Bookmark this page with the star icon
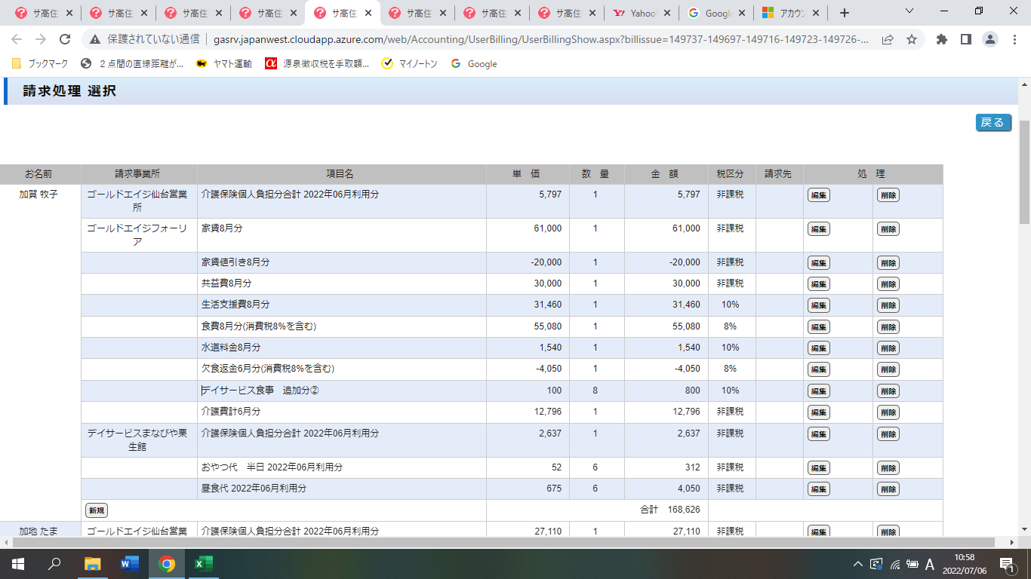 (x=912, y=39)
